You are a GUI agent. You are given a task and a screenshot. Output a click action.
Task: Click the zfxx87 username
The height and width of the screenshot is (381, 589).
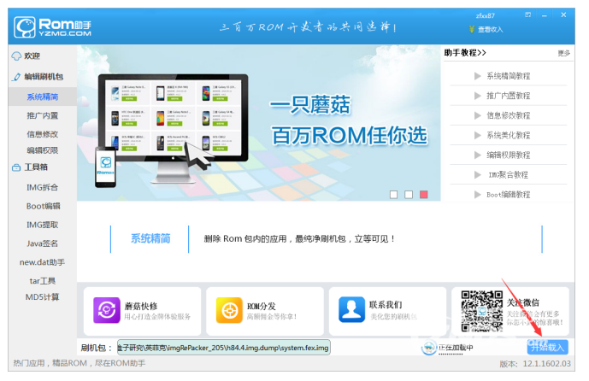point(486,15)
